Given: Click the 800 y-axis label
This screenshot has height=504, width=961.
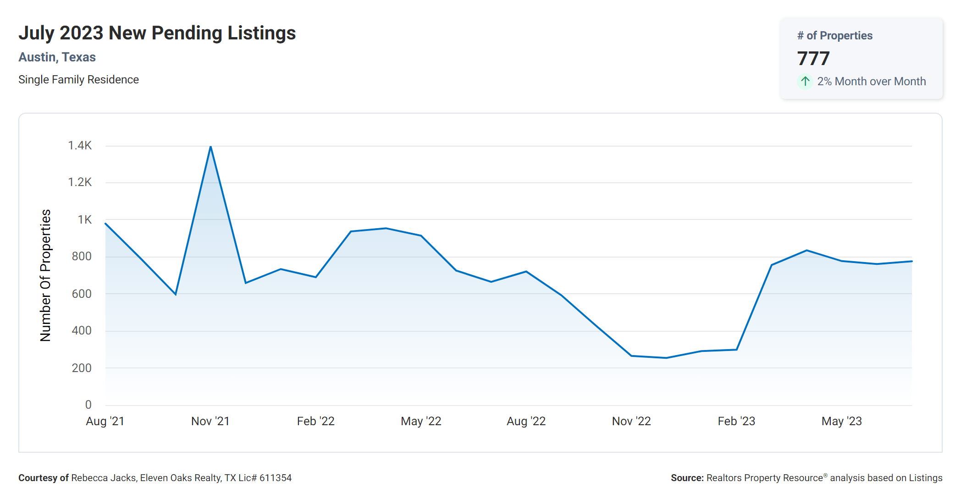Looking at the screenshot, I should [82, 257].
